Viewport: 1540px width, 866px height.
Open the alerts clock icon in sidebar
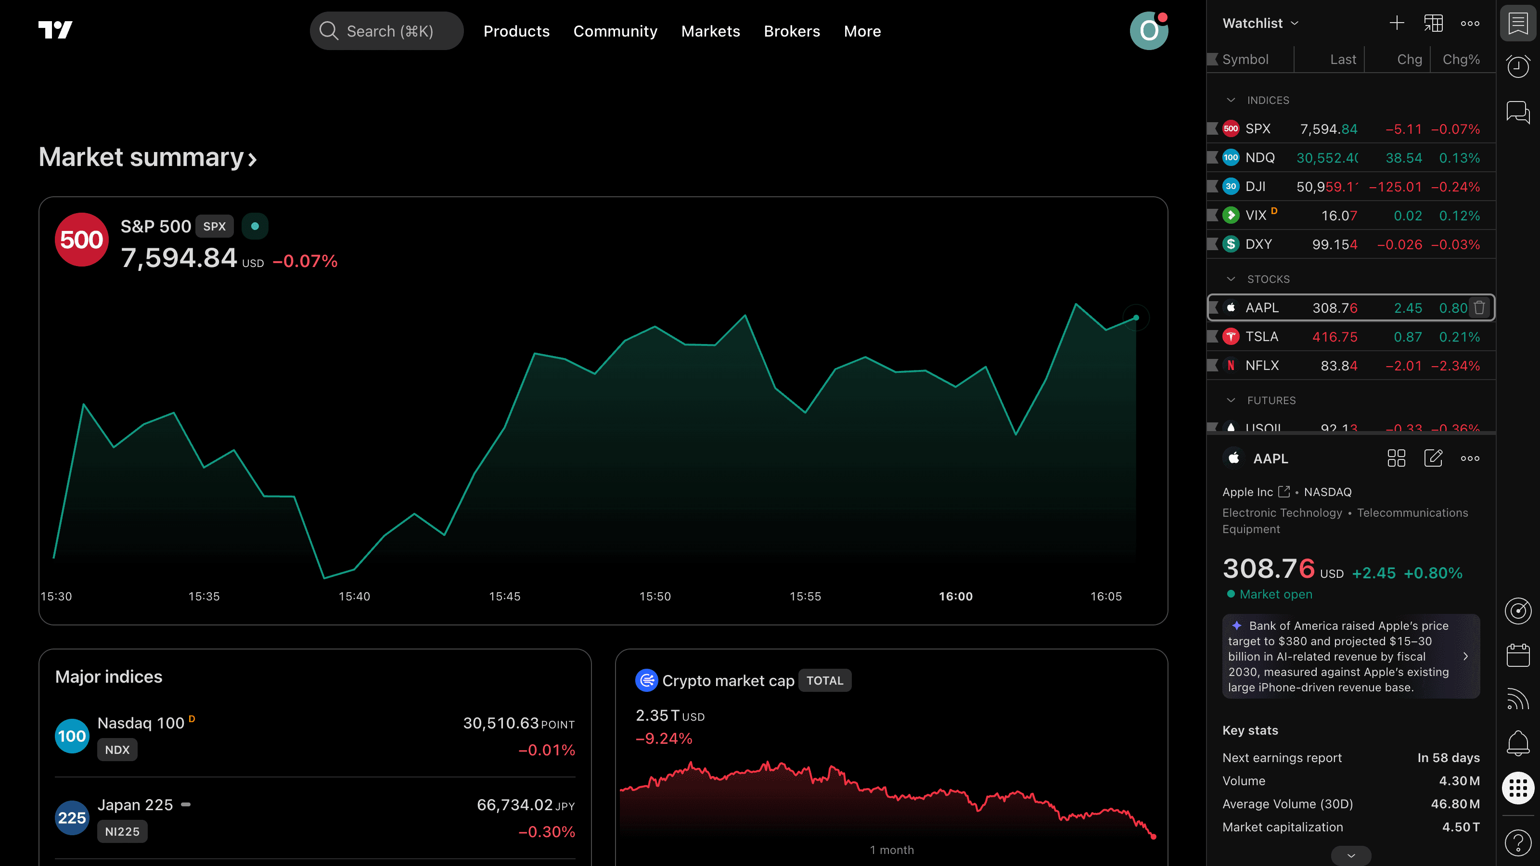click(1518, 66)
